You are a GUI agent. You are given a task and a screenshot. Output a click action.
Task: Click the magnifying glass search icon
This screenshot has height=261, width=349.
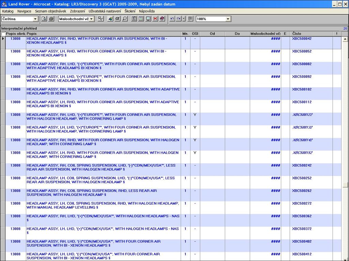[x=125, y=19]
